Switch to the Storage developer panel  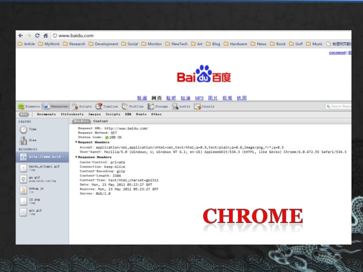click(x=158, y=107)
